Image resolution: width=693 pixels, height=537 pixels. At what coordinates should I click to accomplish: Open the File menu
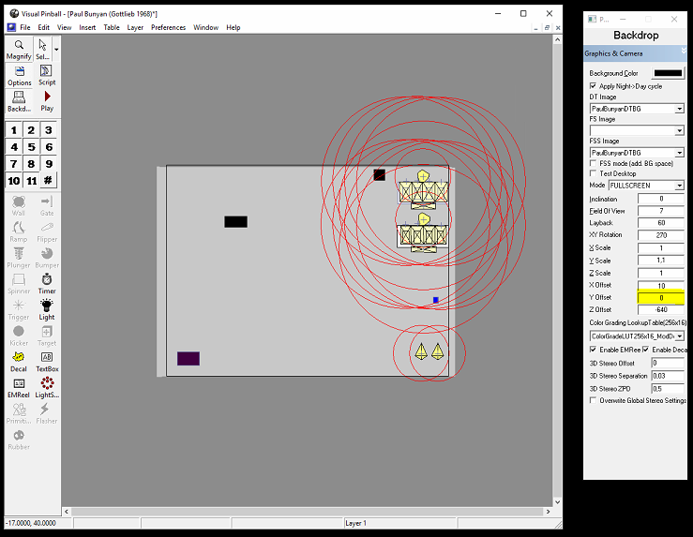(x=25, y=27)
